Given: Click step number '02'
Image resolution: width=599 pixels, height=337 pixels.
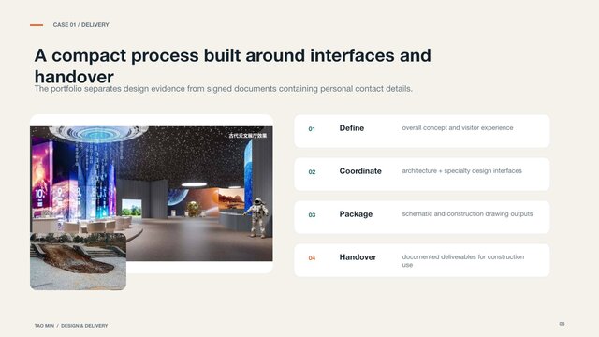Looking at the screenshot, I should pyautogui.click(x=312, y=172).
